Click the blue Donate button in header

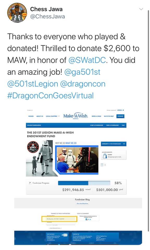[120, 116]
